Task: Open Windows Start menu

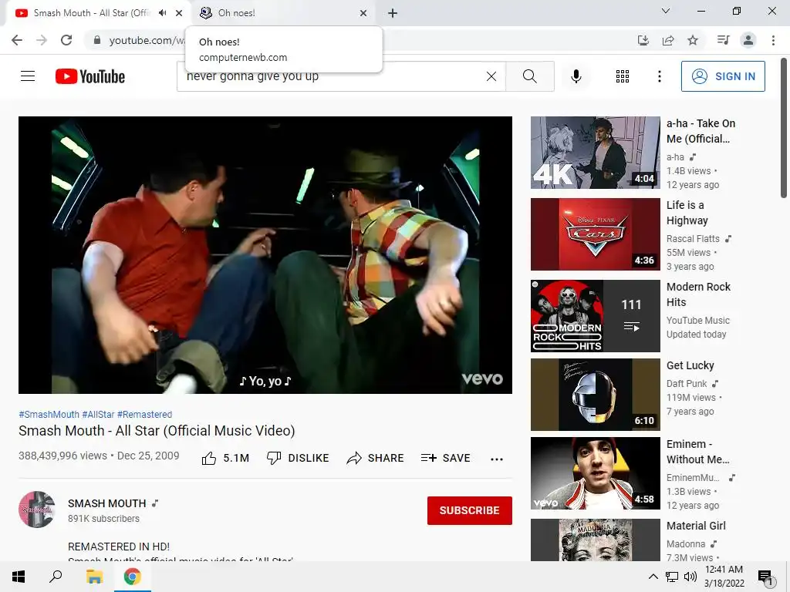Action: pyautogui.click(x=19, y=577)
